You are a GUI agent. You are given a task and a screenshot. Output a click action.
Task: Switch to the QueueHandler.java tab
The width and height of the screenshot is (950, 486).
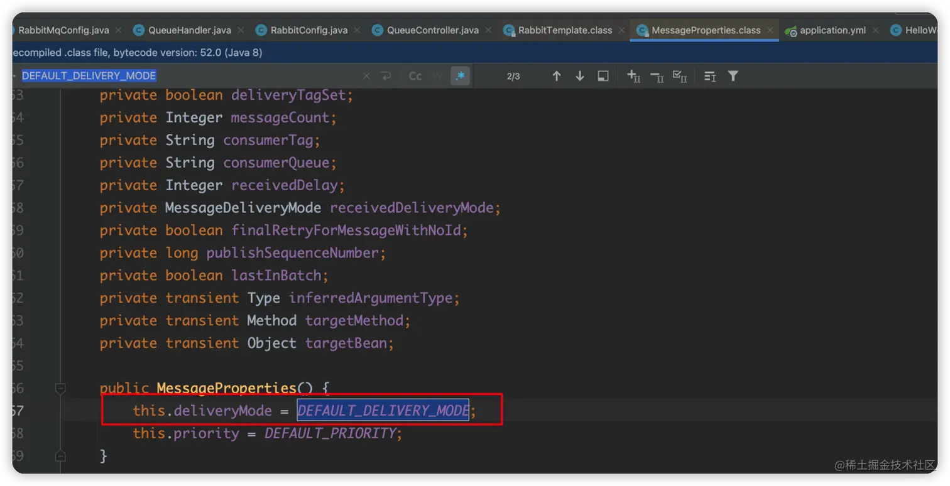pyautogui.click(x=190, y=30)
